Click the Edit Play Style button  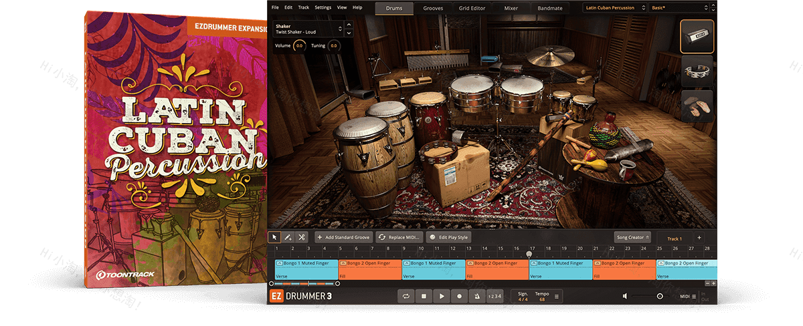[450, 237]
